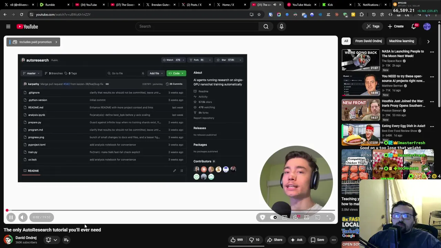Seek on the video progress bar
The width and height of the screenshot is (441, 248).
171,210
